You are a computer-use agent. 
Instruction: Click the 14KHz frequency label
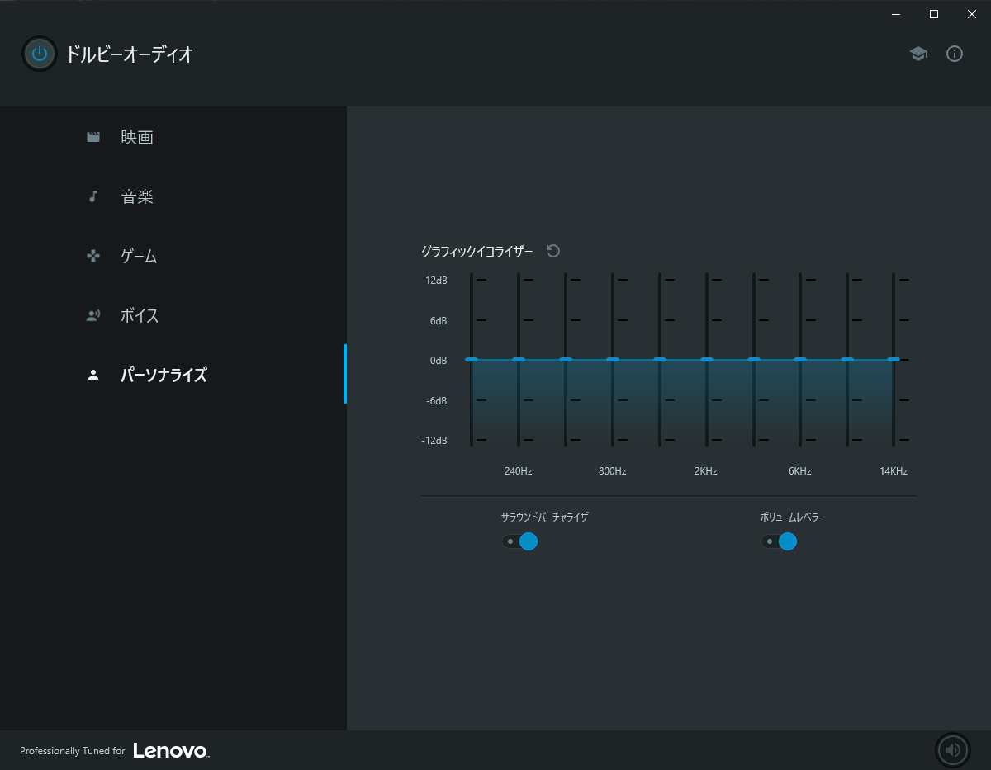coord(894,471)
